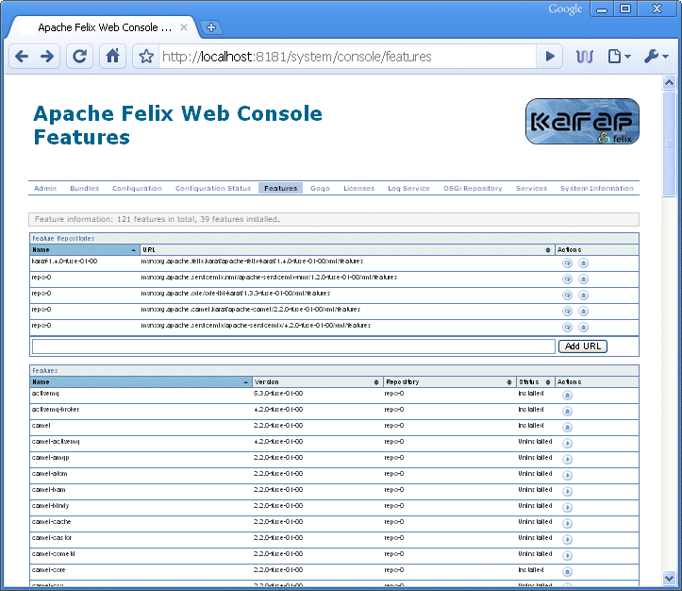Open the Gogo tab
Viewport: 682px width, 591px height.
point(320,189)
